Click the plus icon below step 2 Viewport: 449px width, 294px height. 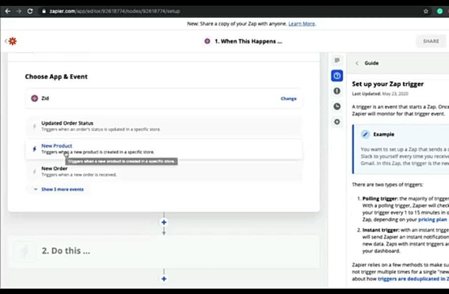pos(164,279)
